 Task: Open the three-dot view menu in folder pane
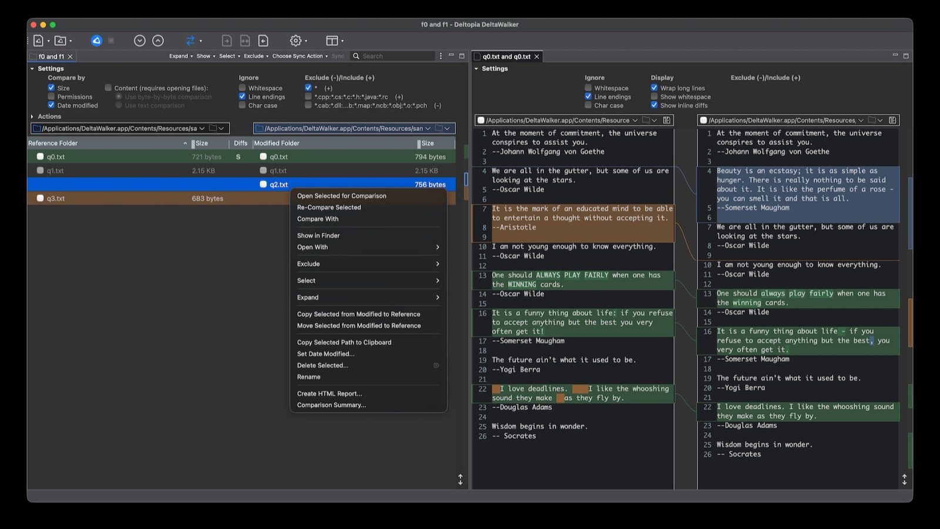(x=441, y=56)
